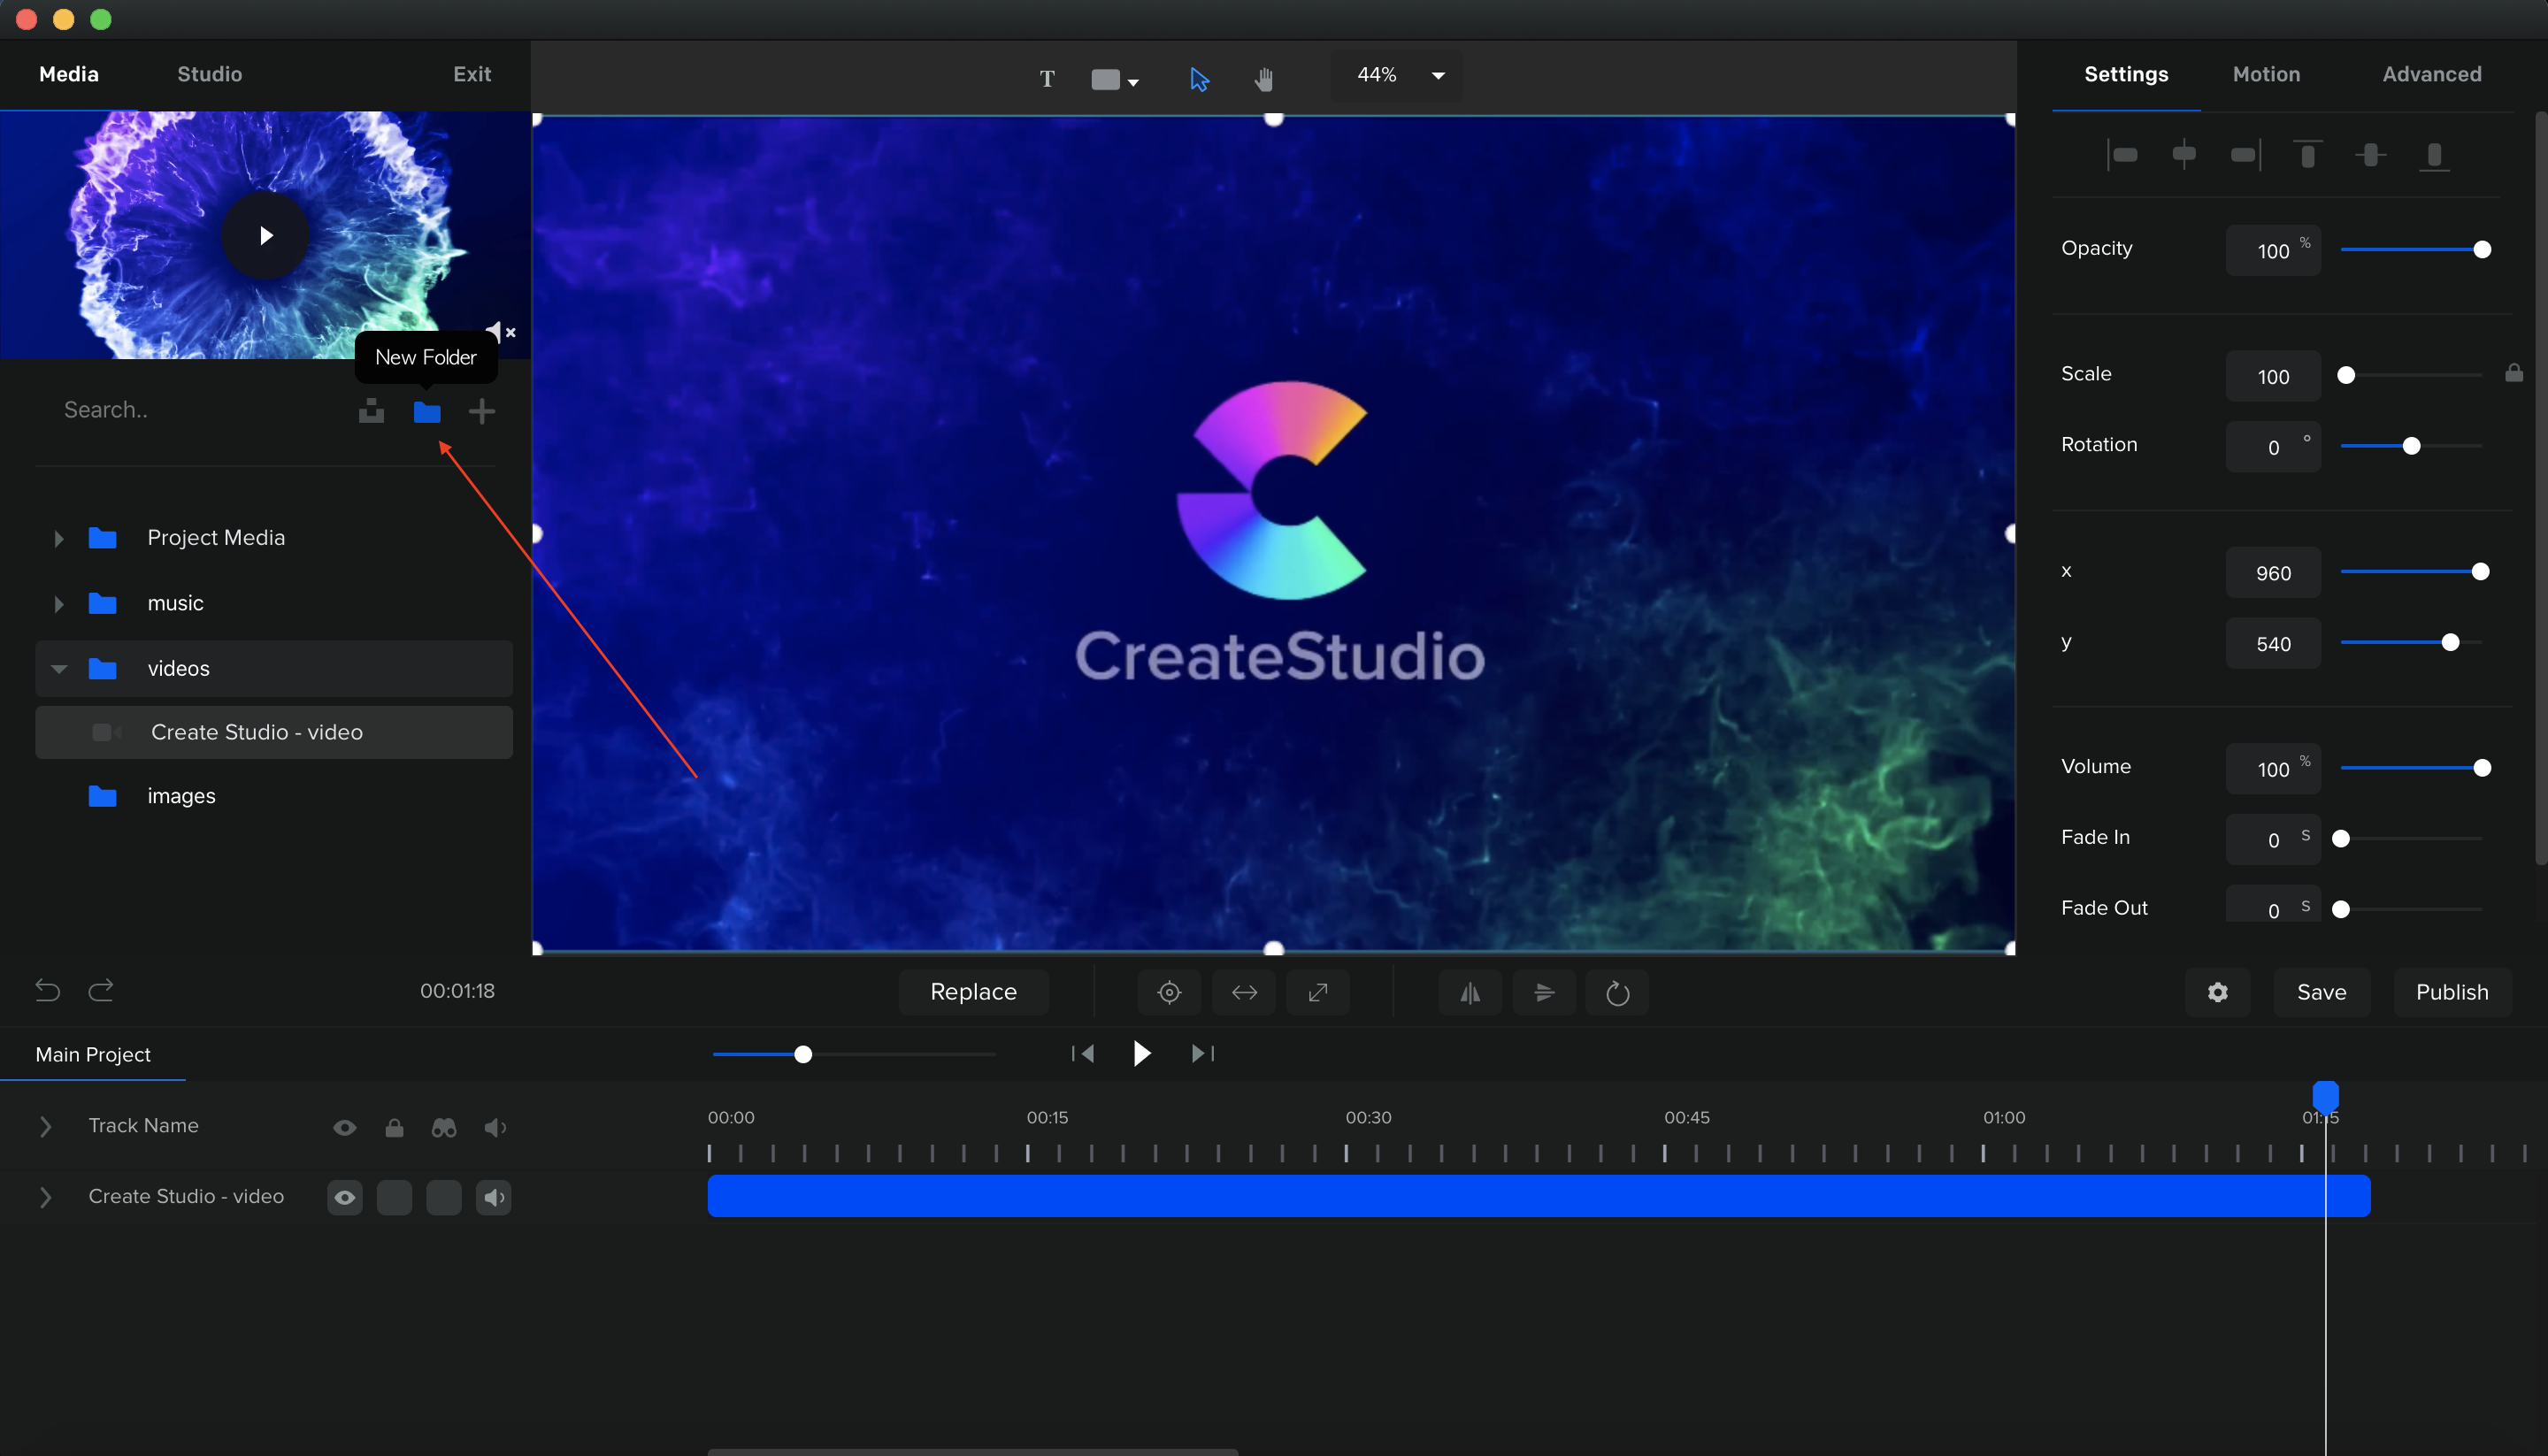
Task: Click the redo arrow
Action: pyautogui.click(x=101, y=991)
